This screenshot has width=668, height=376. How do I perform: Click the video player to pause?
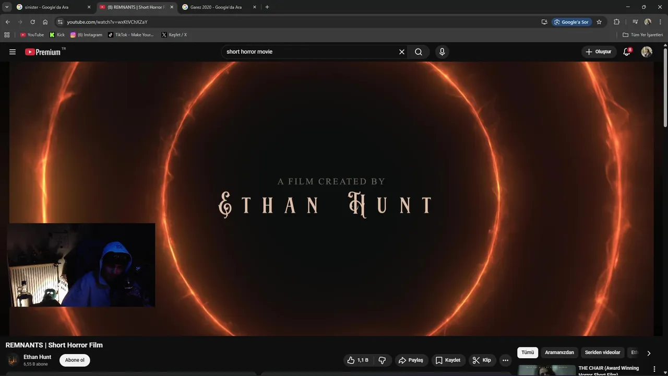pos(331,198)
